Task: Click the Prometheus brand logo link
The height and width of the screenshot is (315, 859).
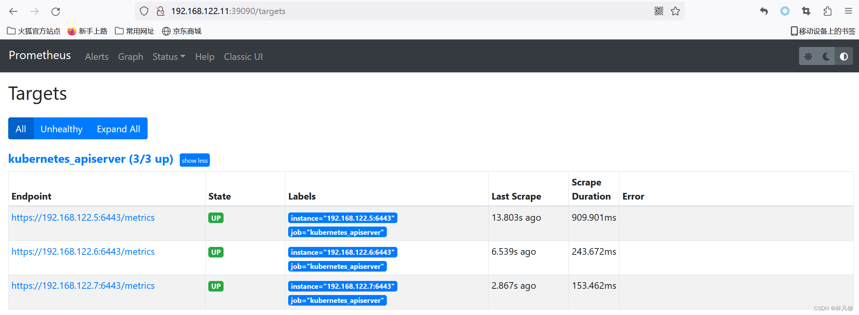Action: pyautogui.click(x=40, y=55)
